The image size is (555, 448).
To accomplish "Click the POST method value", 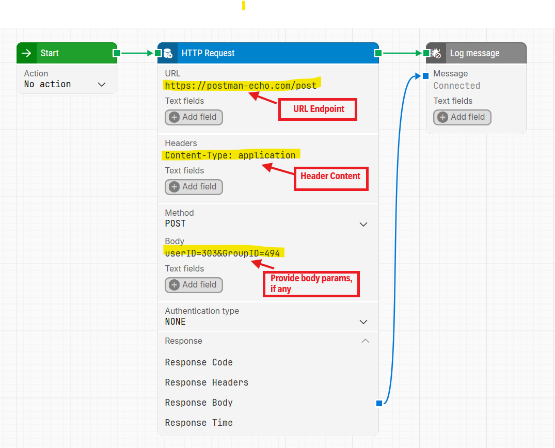I will pyautogui.click(x=175, y=223).
